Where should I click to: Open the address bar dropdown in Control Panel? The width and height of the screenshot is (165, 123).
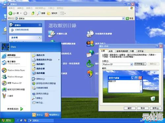123,18
